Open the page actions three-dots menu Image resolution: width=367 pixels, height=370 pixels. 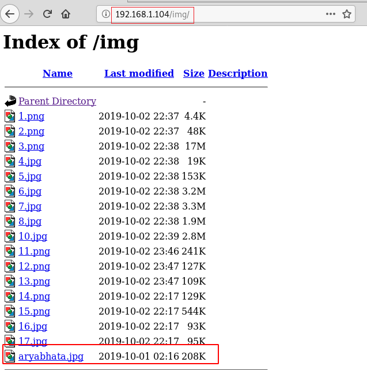click(x=331, y=14)
